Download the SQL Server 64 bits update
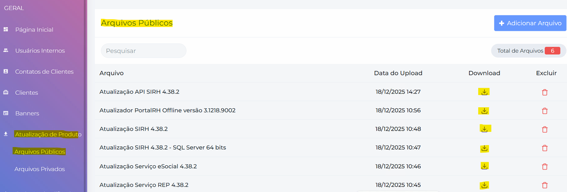The height and width of the screenshot is (192, 567). click(484, 148)
